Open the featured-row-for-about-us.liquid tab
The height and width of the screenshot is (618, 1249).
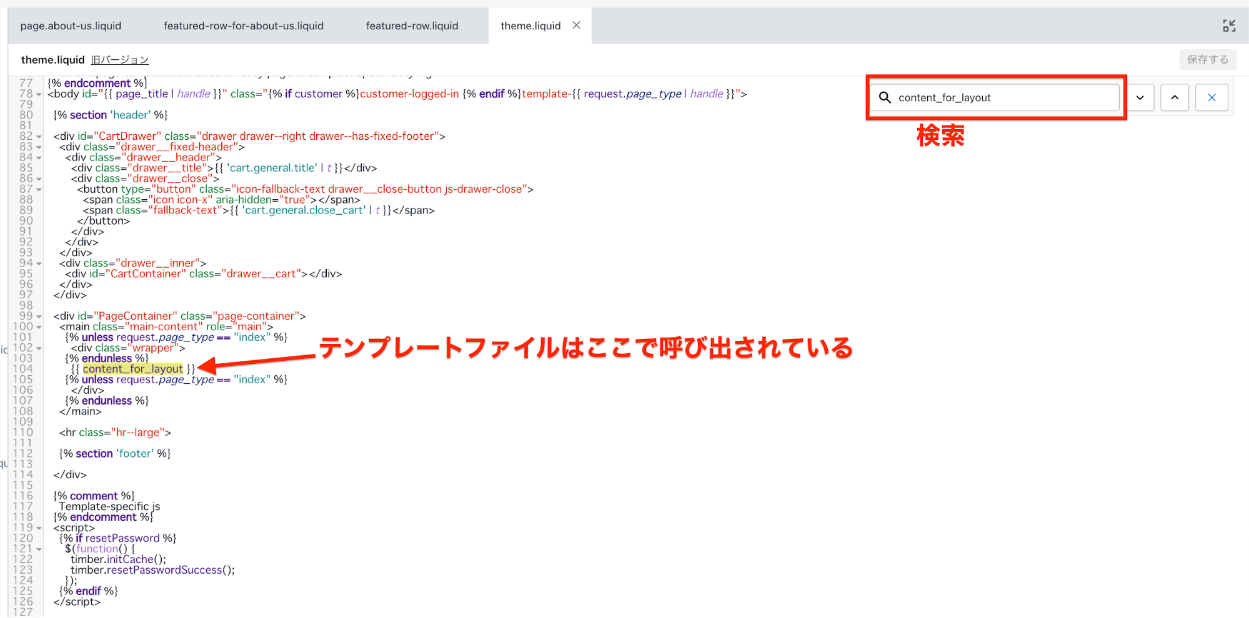tap(244, 26)
